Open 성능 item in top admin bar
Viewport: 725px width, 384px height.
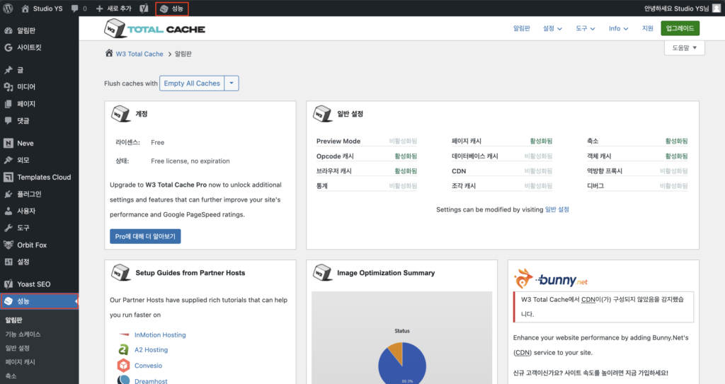(x=171, y=8)
